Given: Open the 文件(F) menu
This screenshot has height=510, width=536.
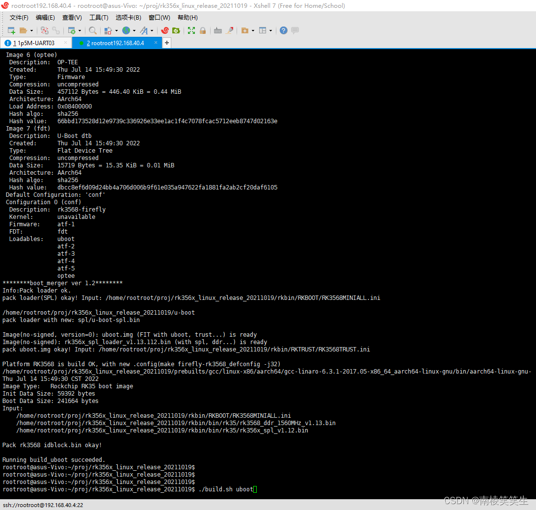Looking at the screenshot, I should pos(19,18).
